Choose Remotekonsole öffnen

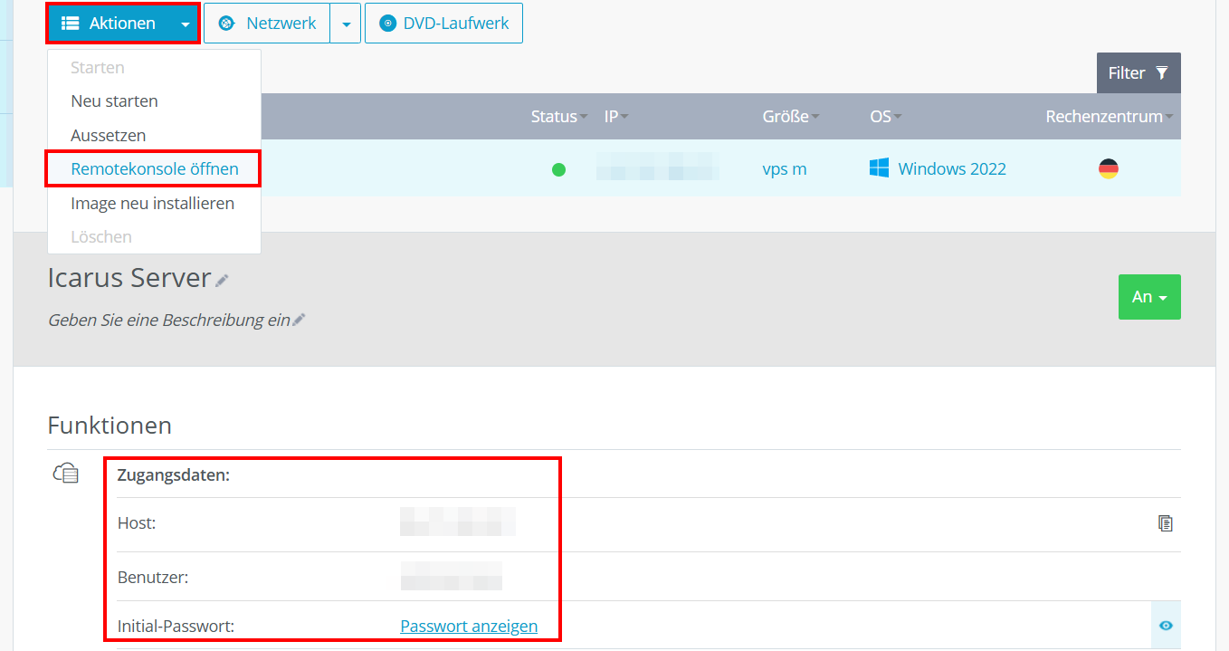click(154, 169)
